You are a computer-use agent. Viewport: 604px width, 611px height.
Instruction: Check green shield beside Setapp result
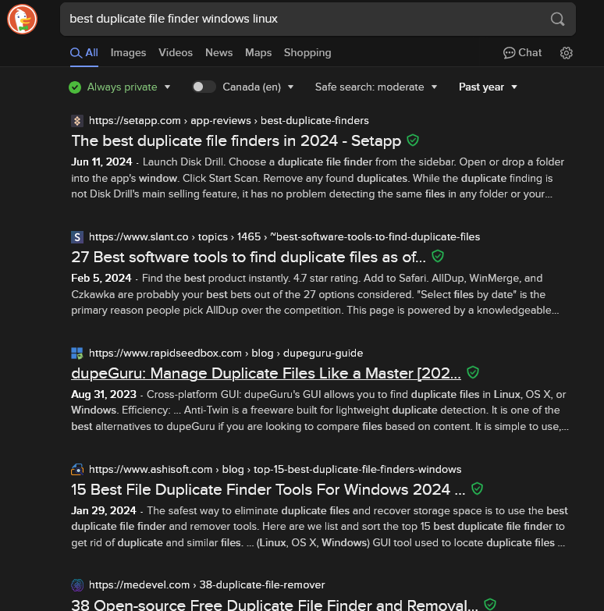413,140
